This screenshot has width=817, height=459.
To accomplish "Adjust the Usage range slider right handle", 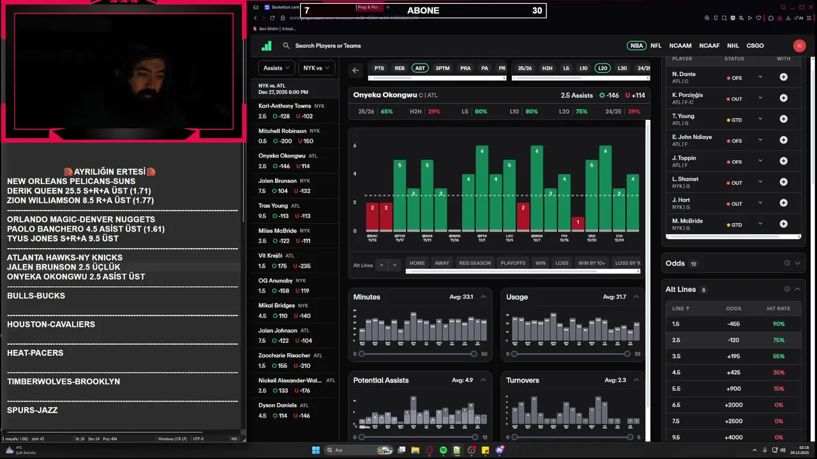I will tap(627, 354).
